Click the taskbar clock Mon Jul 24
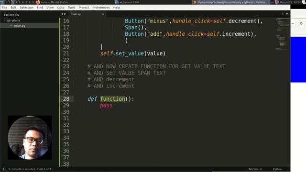The width and height of the screenshot is (306, 172). tap(290, 2)
